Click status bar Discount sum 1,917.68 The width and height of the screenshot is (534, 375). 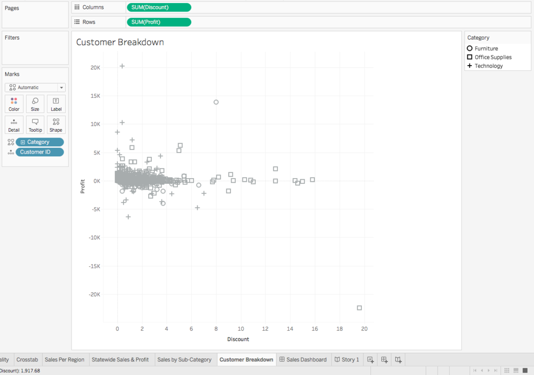coord(20,371)
